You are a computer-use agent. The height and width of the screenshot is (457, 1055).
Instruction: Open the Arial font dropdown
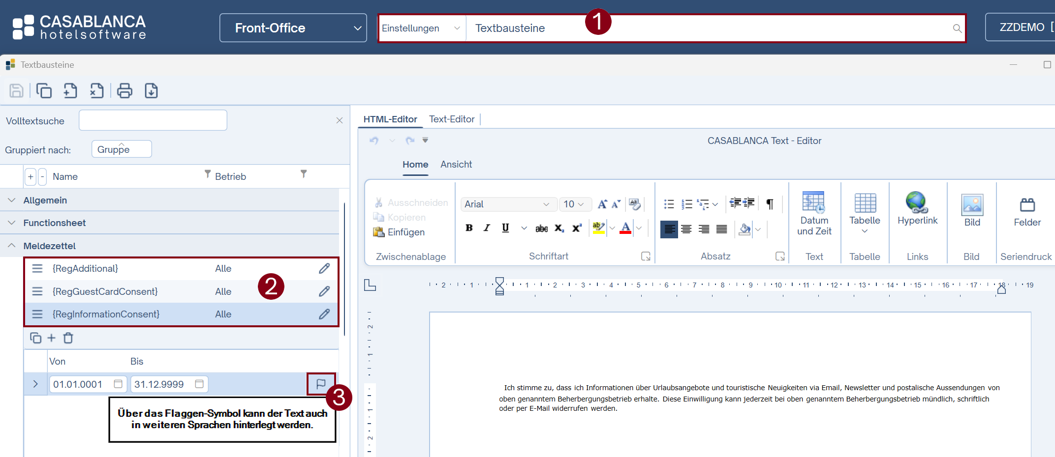507,204
